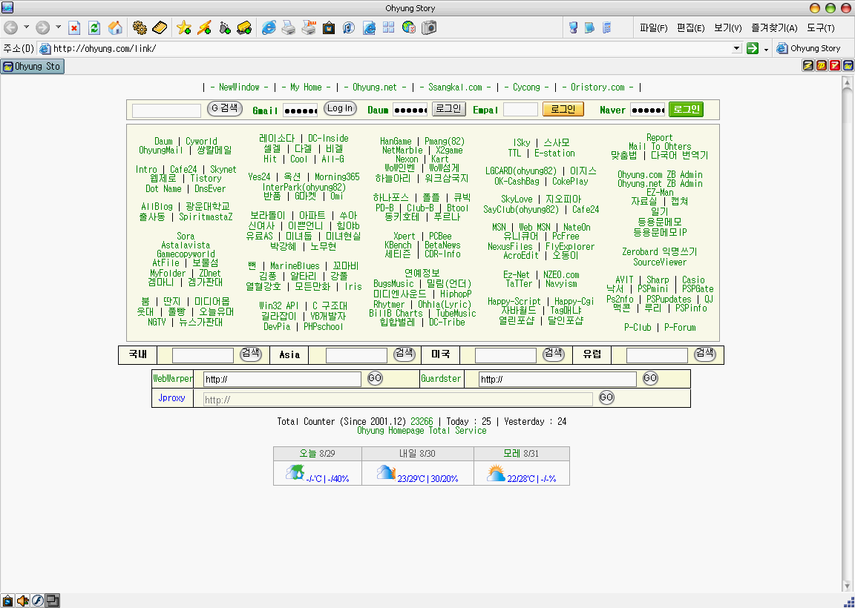The height and width of the screenshot is (608, 855).
Task: Open the 파일(F) menu
Action: coord(653,27)
